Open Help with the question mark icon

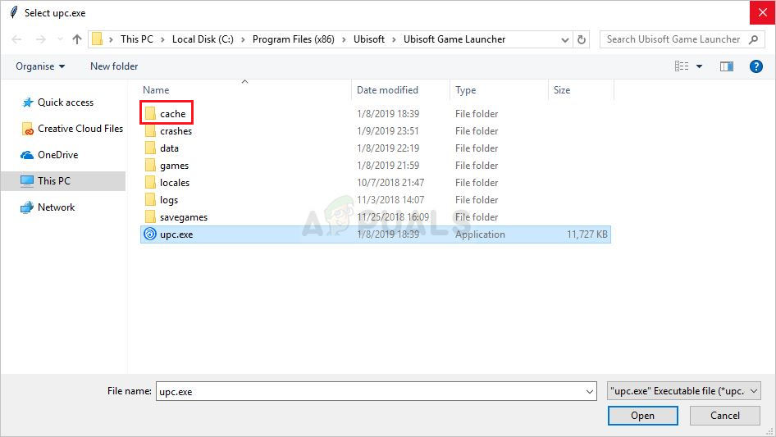pyautogui.click(x=755, y=66)
